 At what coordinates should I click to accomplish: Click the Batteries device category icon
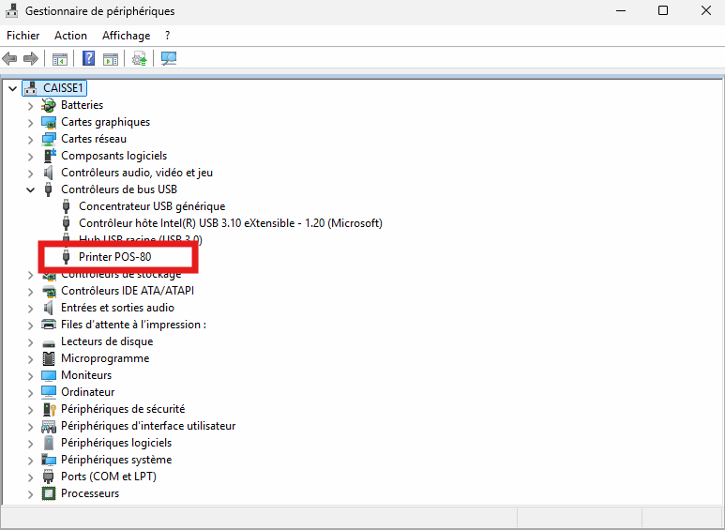[49, 105]
